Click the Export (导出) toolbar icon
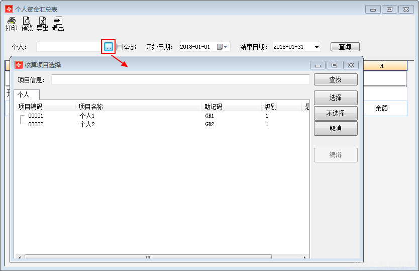Screen dimensions: 419x271 pyautogui.click(x=42, y=24)
